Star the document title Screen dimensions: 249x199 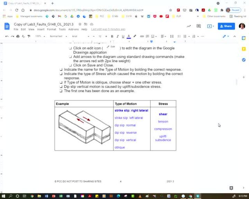(80, 24)
